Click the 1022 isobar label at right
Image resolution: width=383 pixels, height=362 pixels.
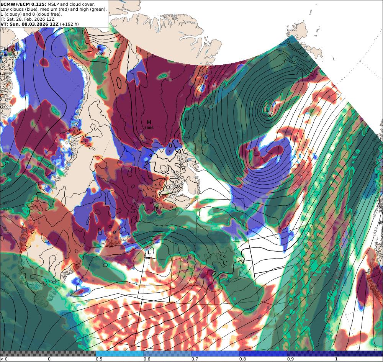(376, 231)
